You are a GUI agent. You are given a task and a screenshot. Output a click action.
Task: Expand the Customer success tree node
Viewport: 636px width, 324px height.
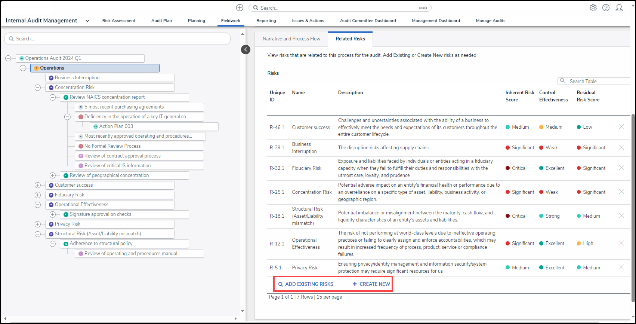(x=38, y=185)
